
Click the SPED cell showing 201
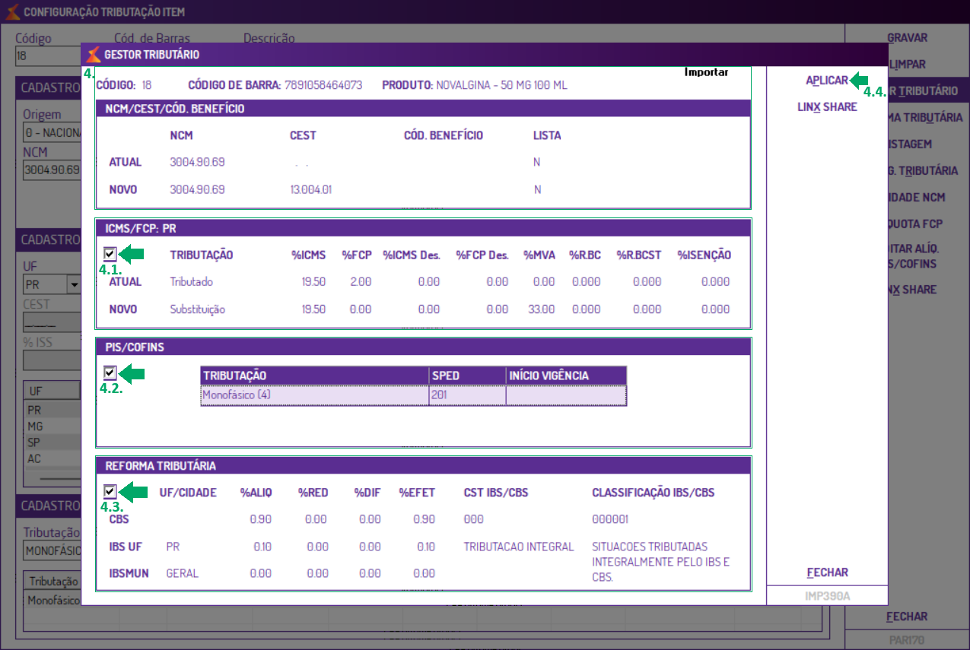coord(467,395)
